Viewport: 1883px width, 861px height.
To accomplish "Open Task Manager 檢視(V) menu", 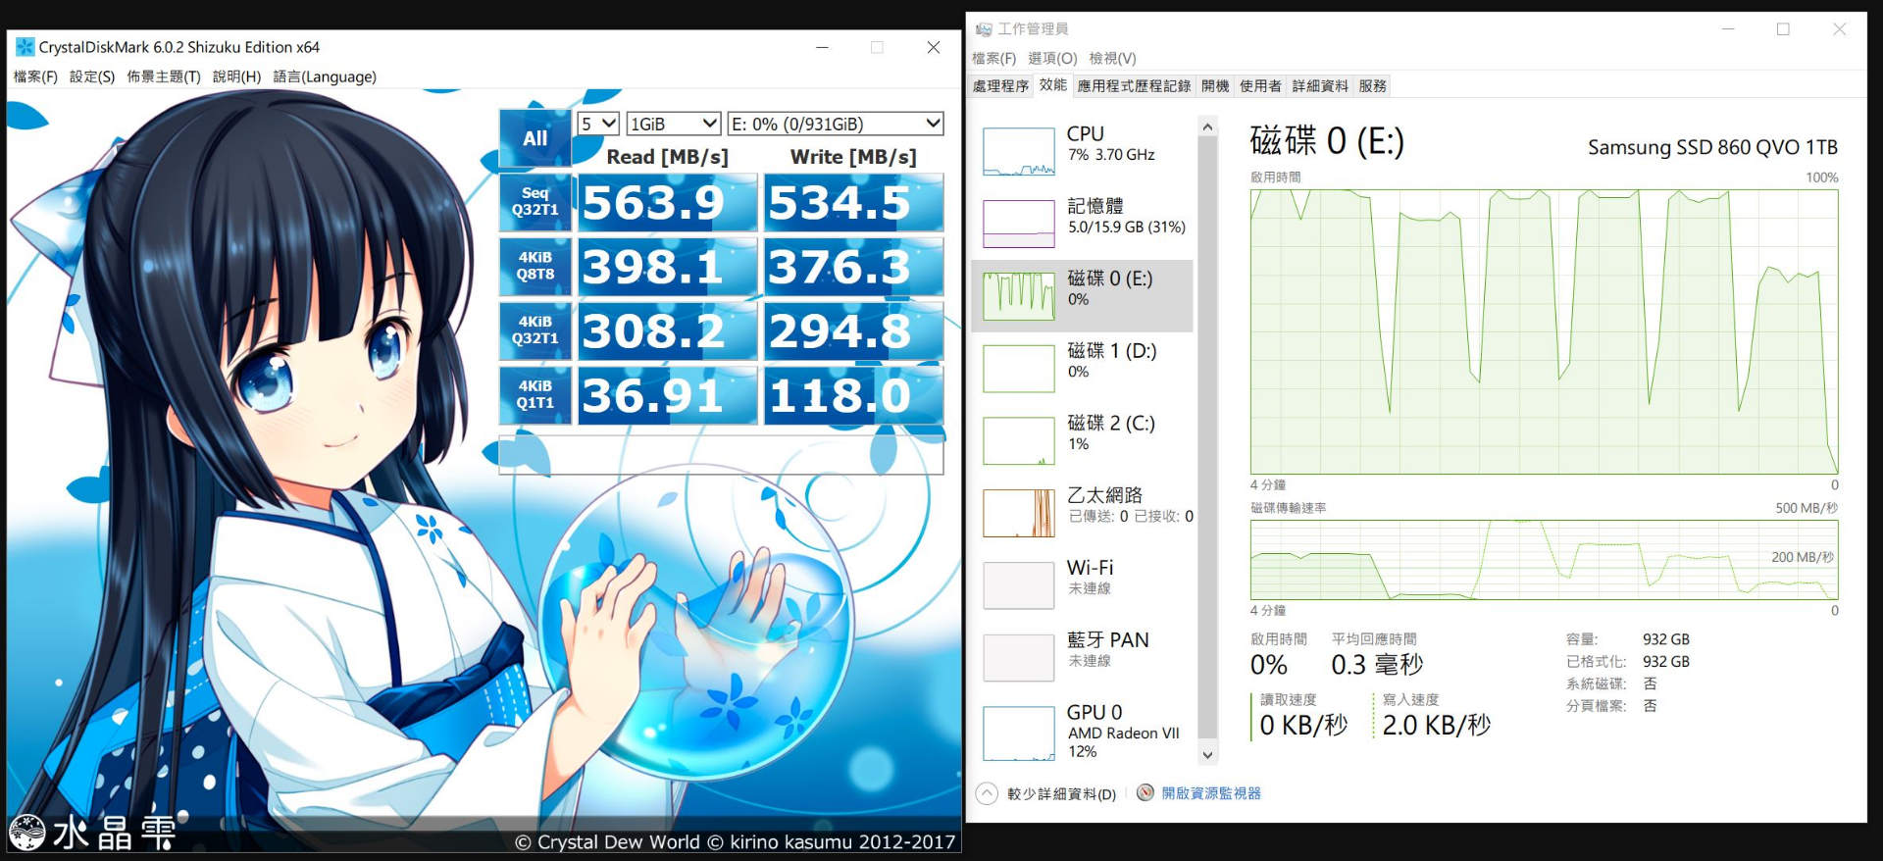I will pyautogui.click(x=1112, y=58).
